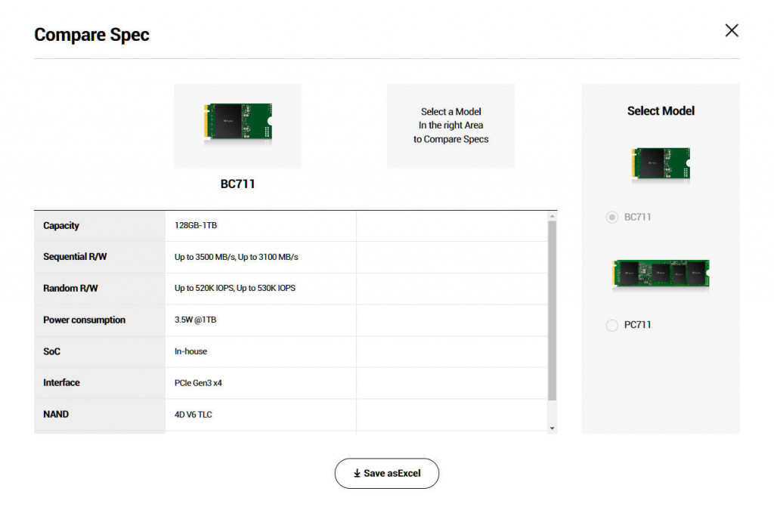Click the Select Model heading

(661, 111)
